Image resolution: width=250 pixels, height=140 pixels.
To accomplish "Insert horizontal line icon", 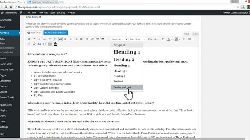I will (108, 39).
